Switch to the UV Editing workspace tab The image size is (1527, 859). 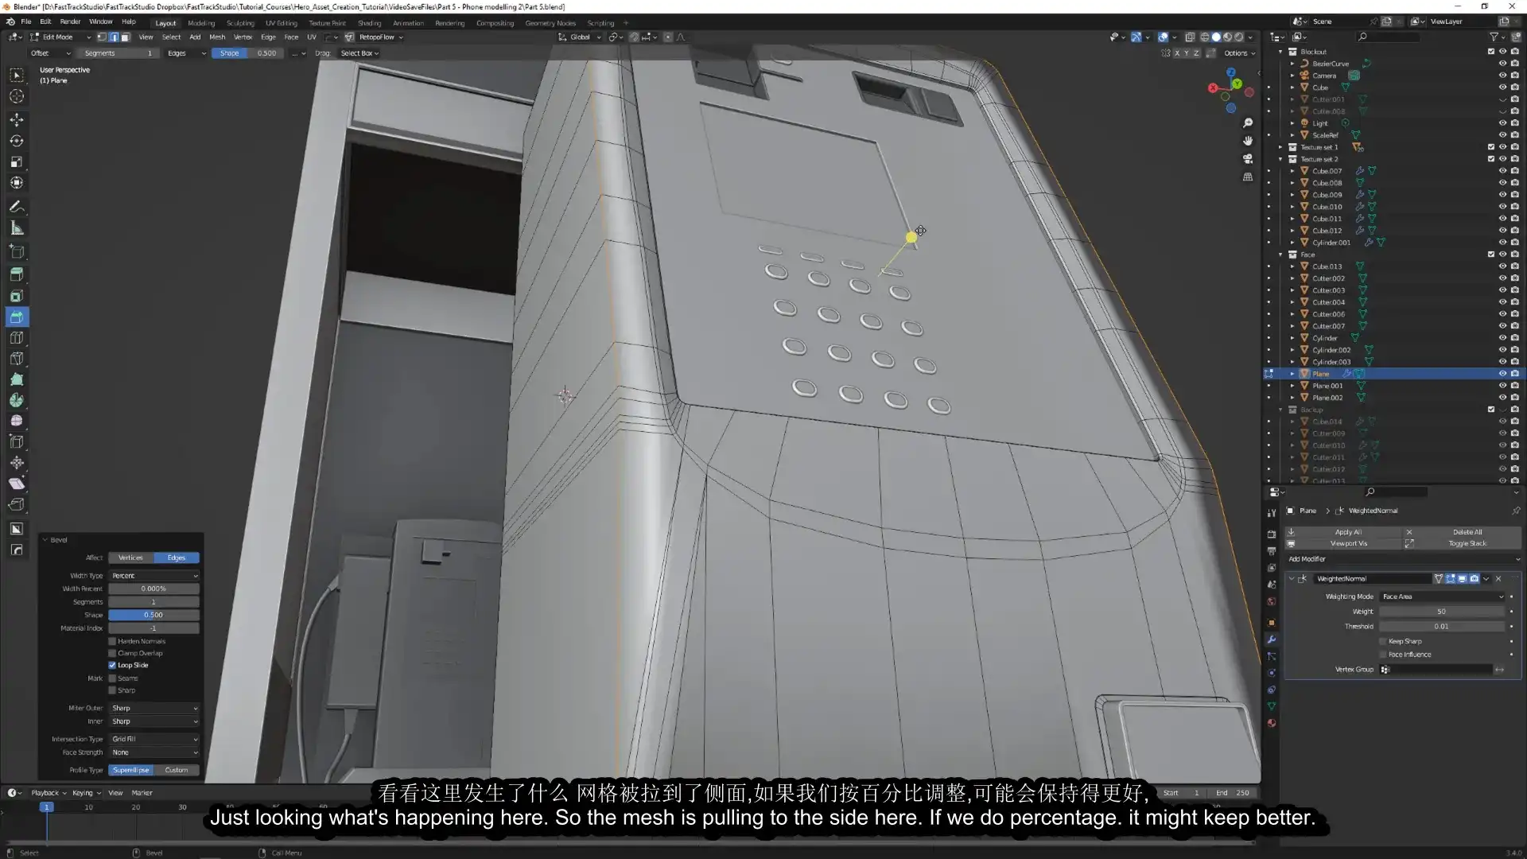pos(281,23)
